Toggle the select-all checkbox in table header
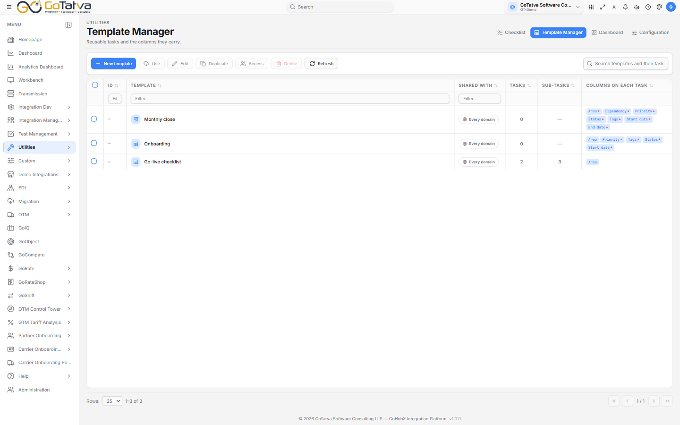Image resolution: width=680 pixels, height=425 pixels. pyautogui.click(x=95, y=85)
